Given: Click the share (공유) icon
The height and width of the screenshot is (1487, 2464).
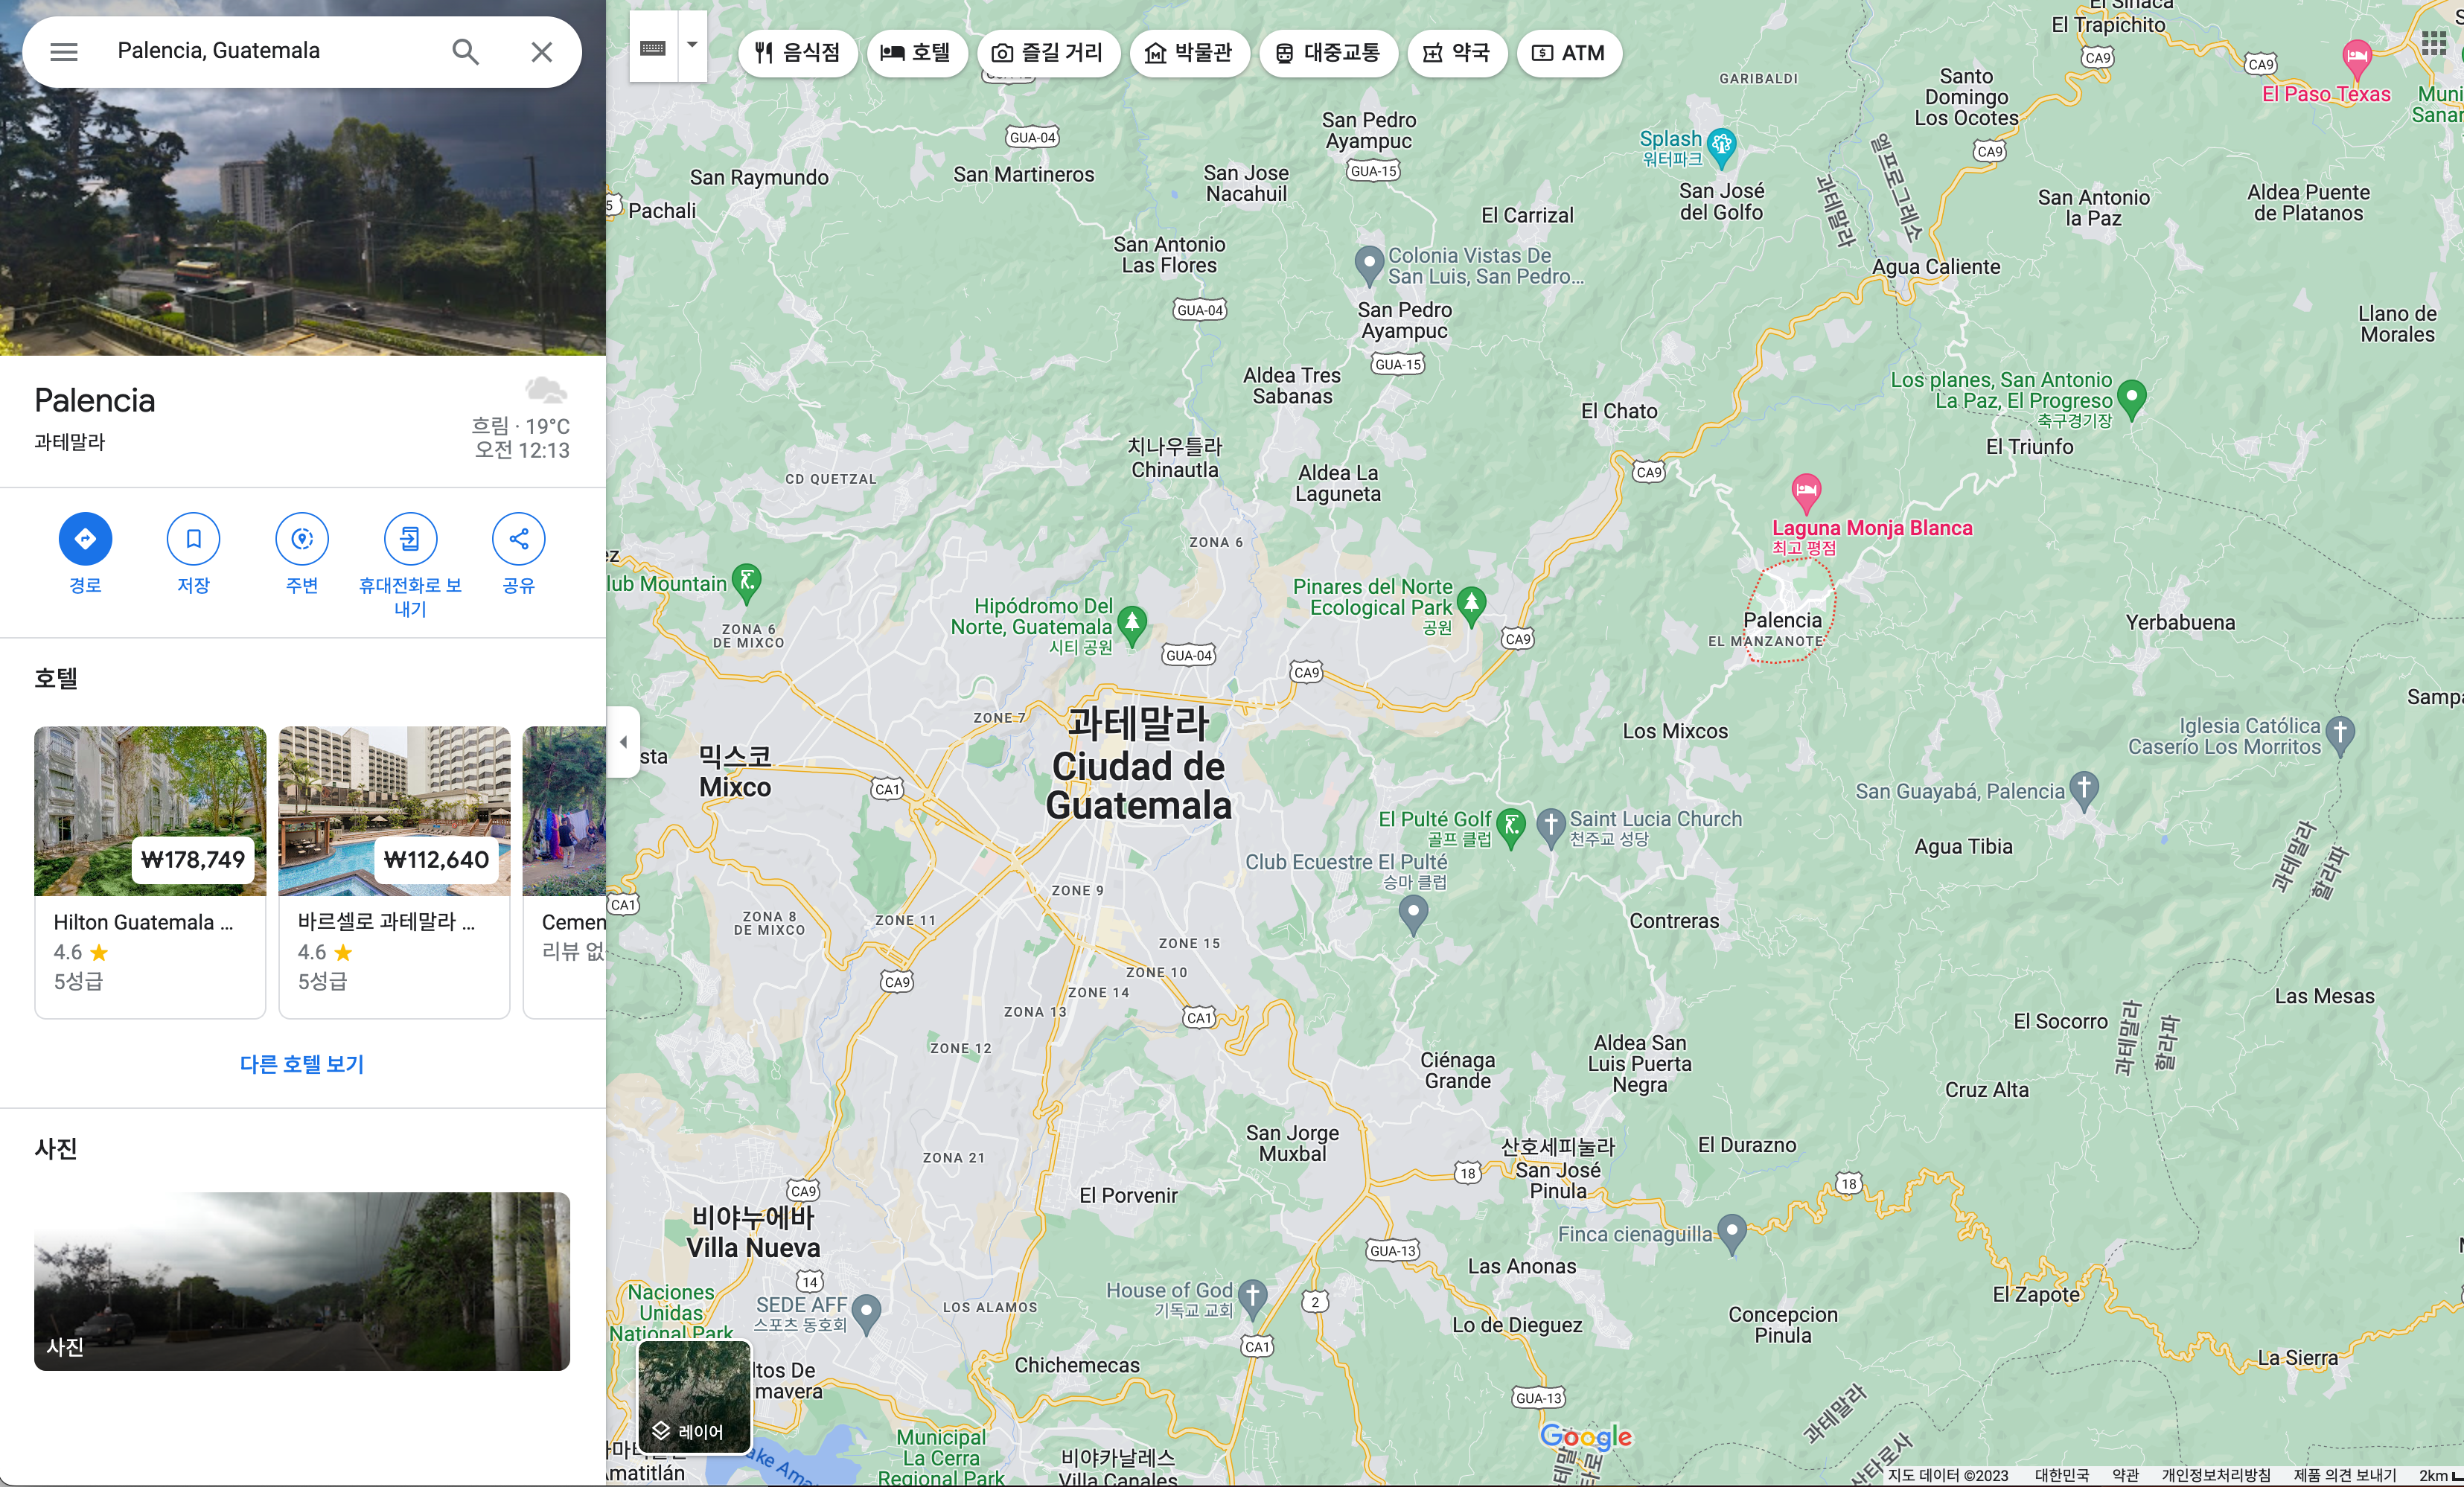Looking at the screenshot, I should (x=518, y=539).
